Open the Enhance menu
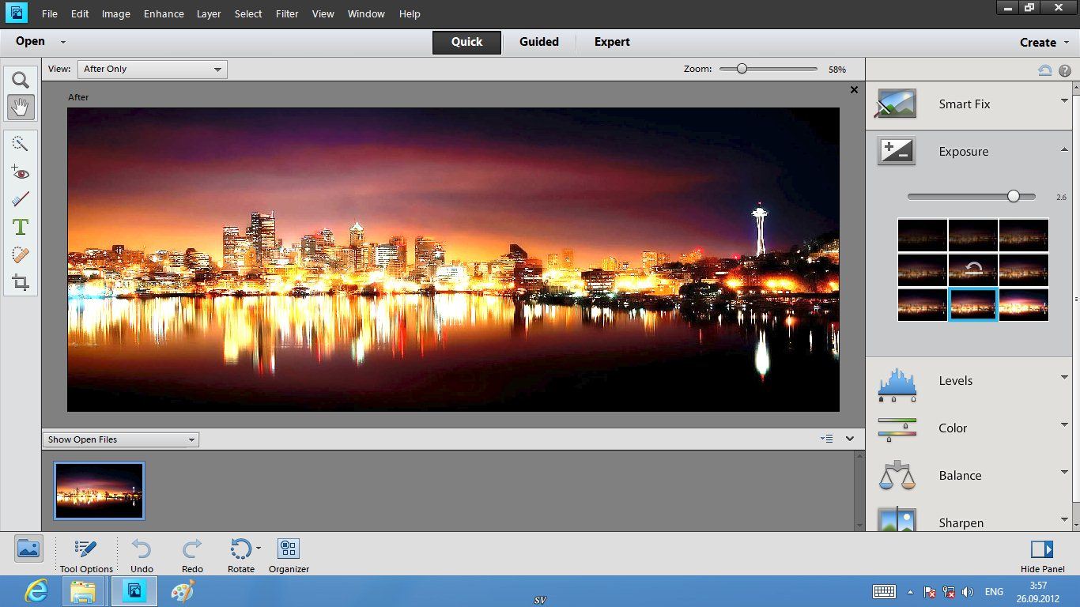The width and height of the screenshot is (1080, 607). point(164,14)
